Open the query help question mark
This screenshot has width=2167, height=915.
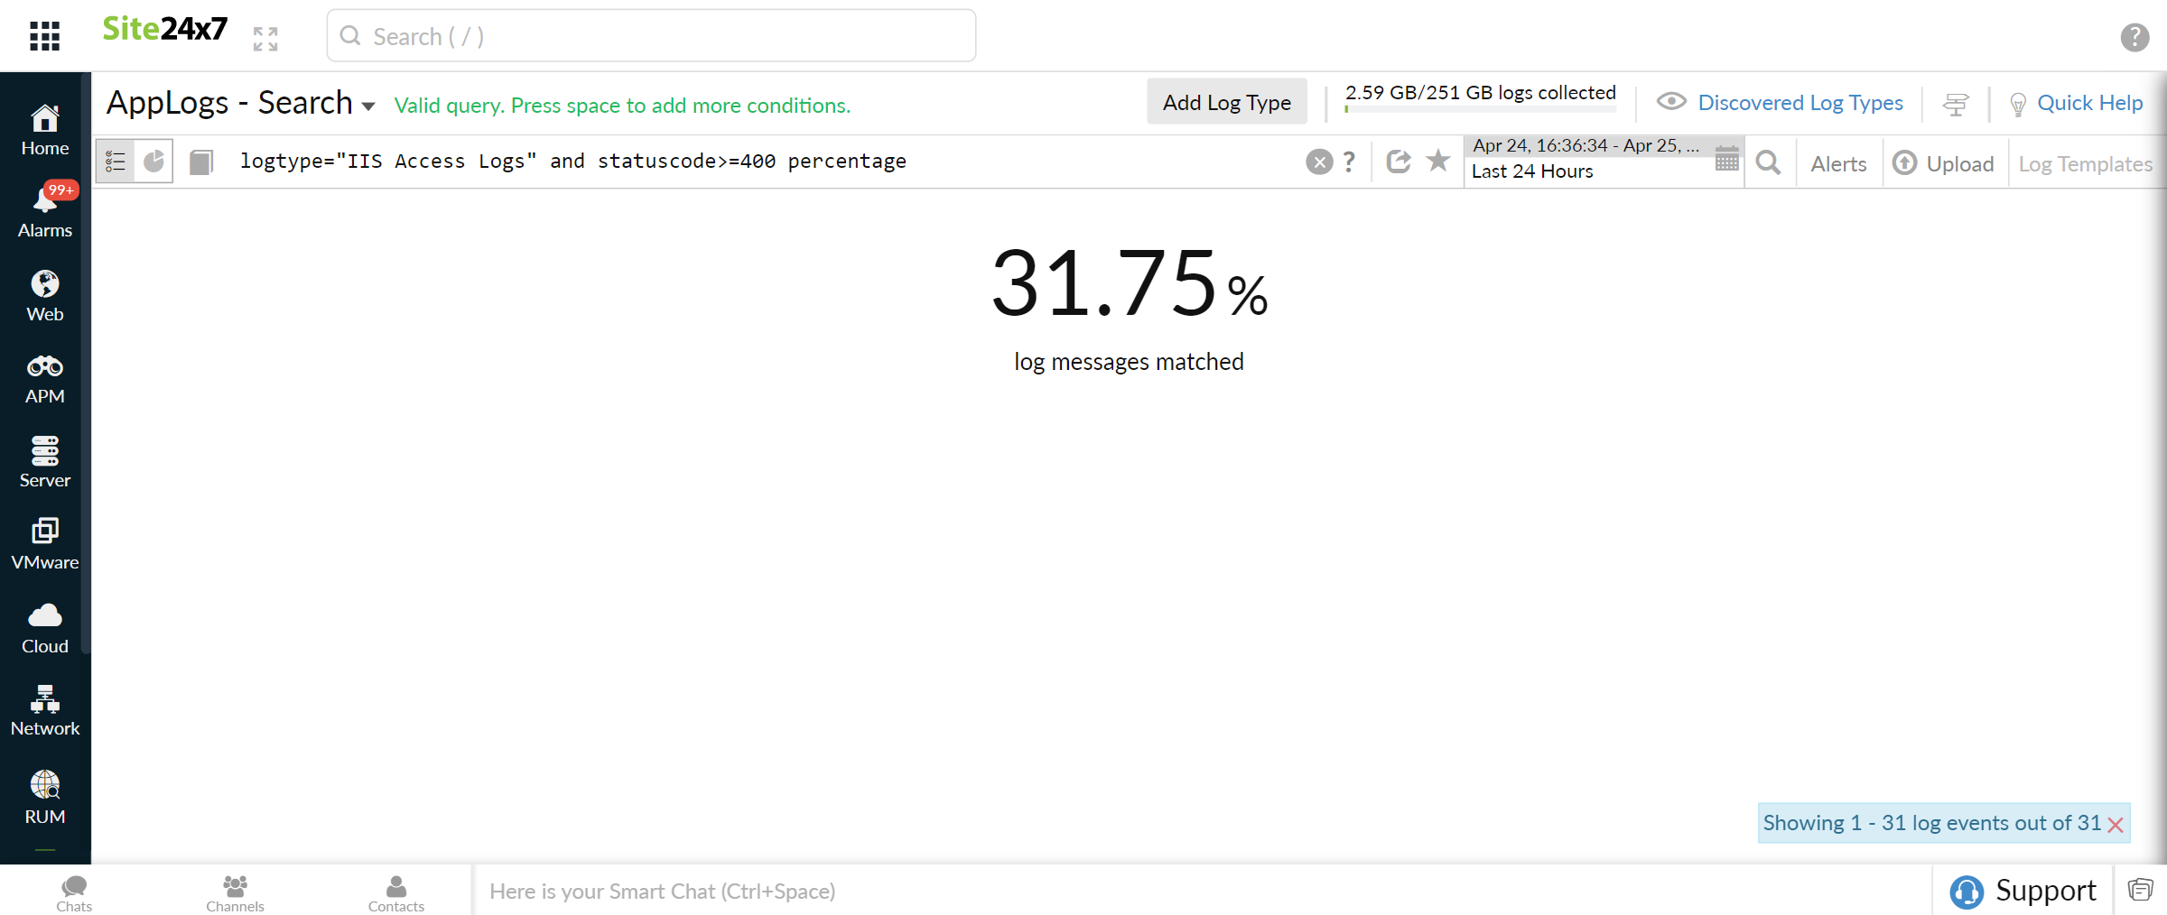(1349, 162)
